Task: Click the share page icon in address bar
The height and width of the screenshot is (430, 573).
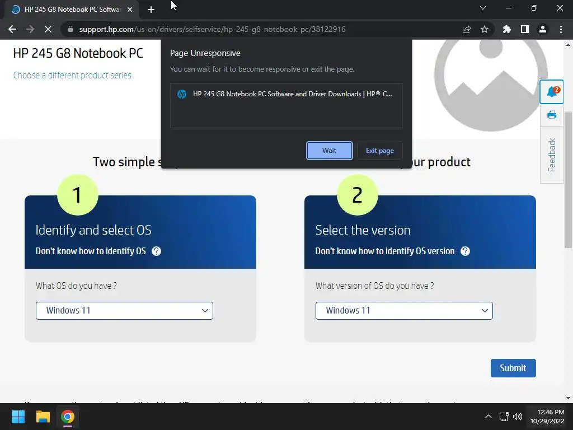Action: 467,29
